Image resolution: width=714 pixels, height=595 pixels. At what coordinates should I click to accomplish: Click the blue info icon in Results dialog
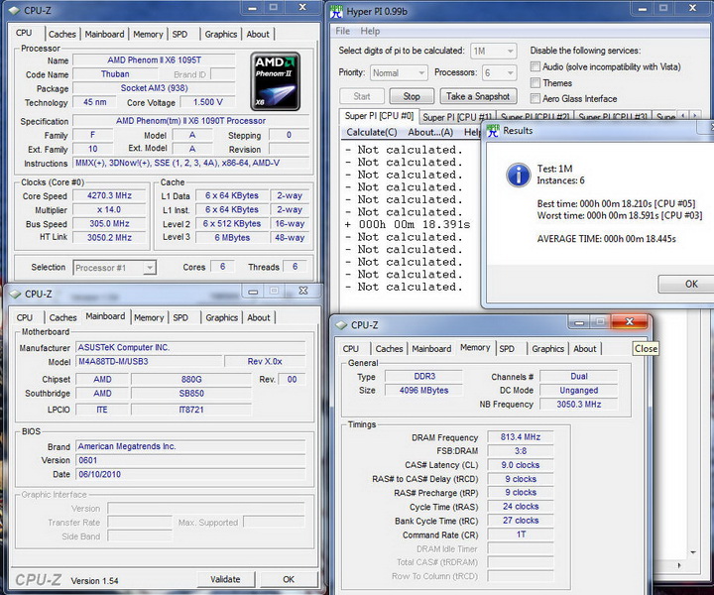click(519, 176)
